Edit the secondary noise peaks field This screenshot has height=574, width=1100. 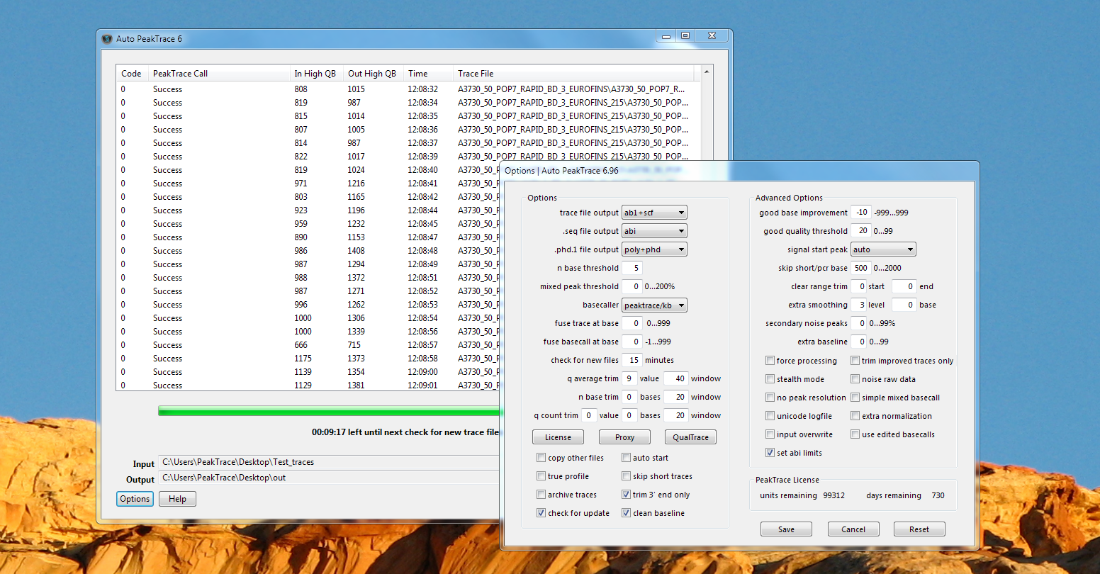pyautogui.click(x=859, y=323)
